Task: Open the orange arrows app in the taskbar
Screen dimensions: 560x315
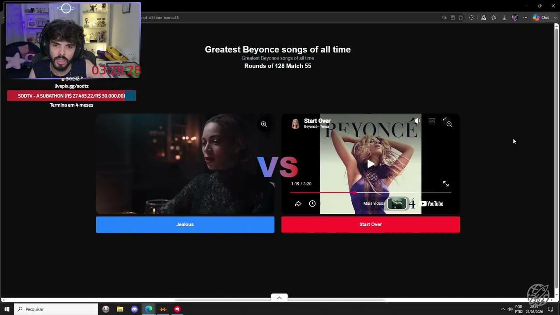Action: [163, 309]
